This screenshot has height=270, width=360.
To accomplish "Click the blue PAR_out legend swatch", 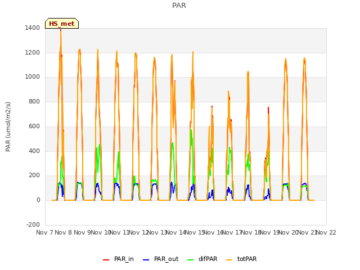I will pos(146,260).
